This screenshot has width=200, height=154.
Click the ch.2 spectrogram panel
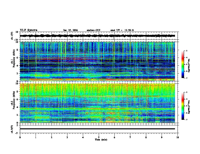[x=97, y=103]
